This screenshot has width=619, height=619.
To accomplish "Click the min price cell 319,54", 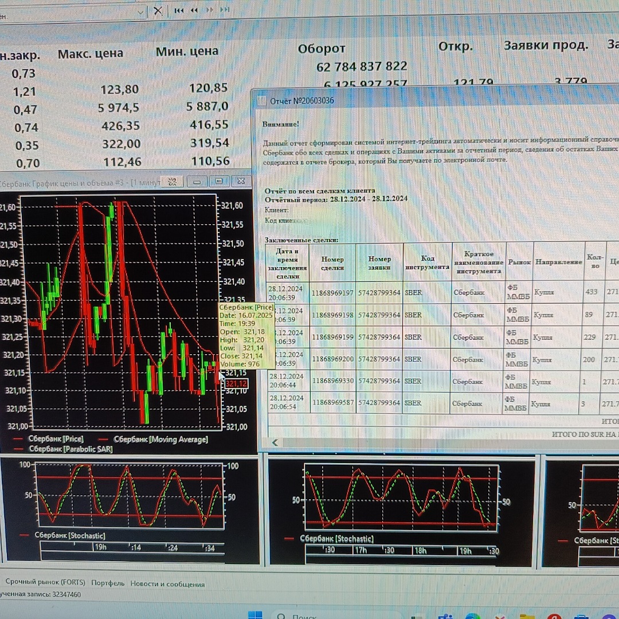I will pos(210,143).
